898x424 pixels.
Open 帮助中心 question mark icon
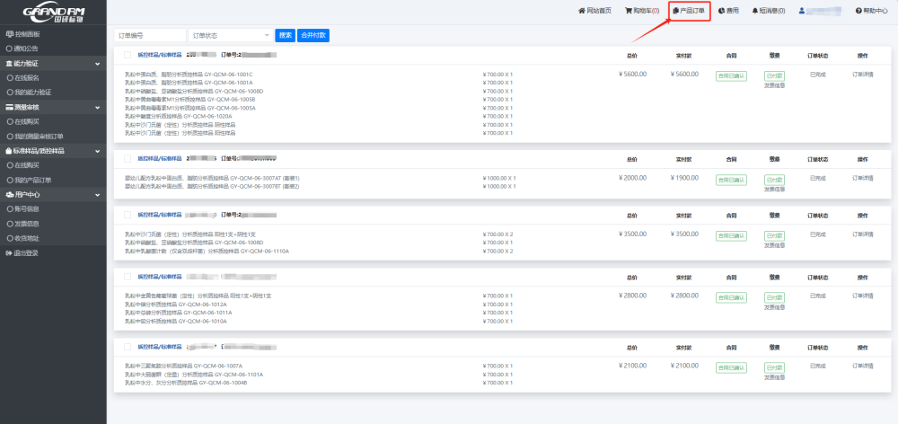[x=858, y=11]
